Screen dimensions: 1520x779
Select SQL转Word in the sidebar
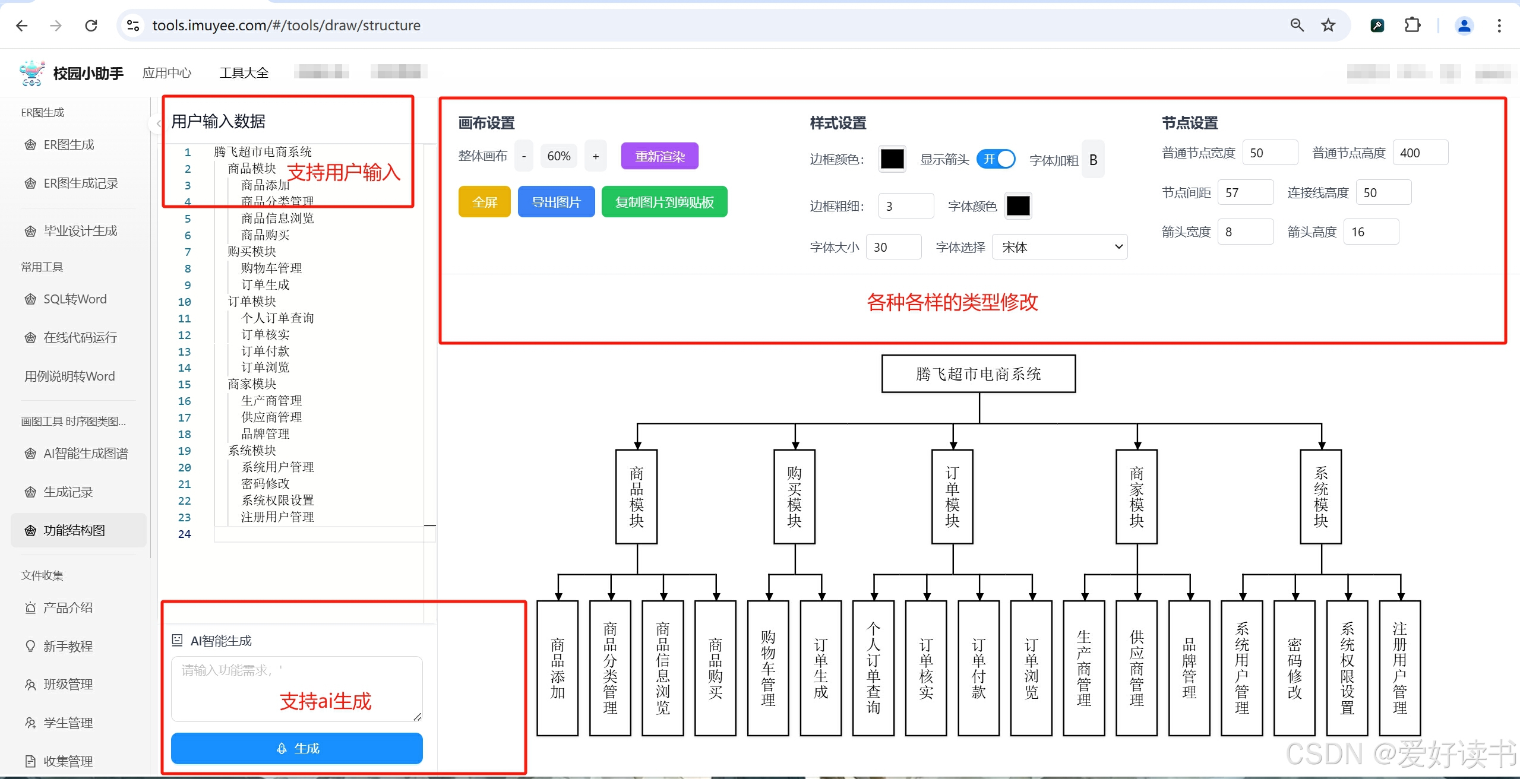(x=75, y=299)
